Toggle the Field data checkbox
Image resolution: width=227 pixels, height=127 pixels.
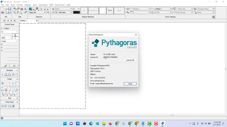coord(57,13)
